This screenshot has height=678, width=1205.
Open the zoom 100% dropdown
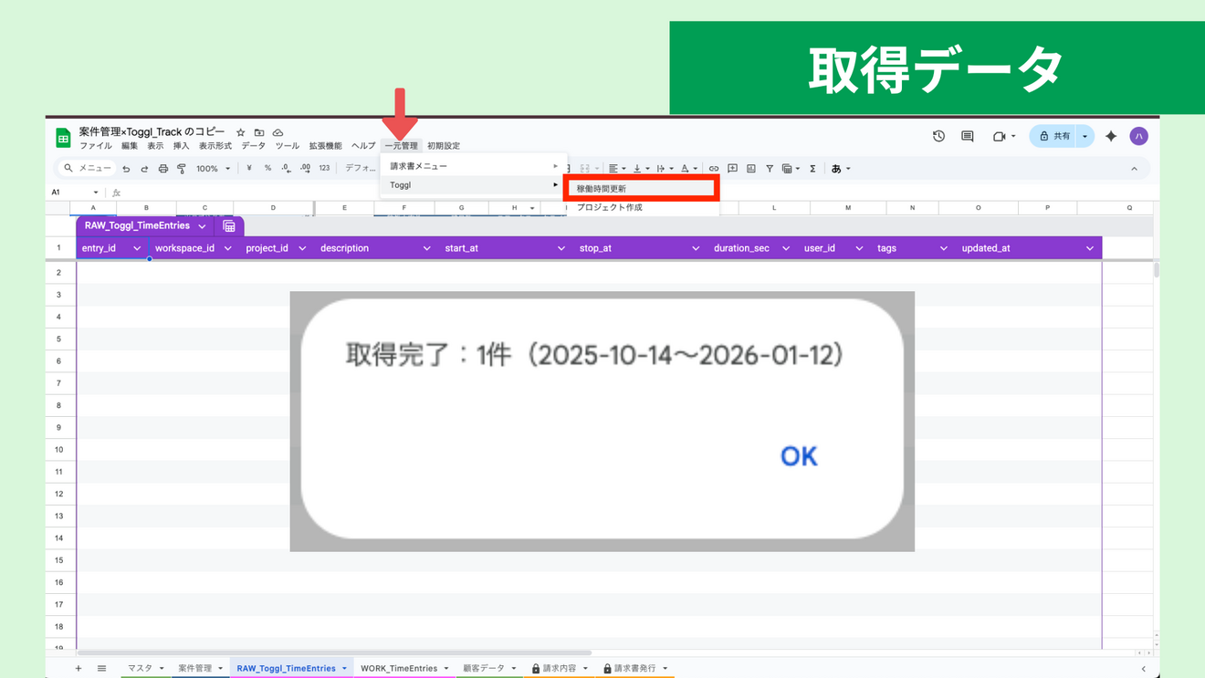214,169
